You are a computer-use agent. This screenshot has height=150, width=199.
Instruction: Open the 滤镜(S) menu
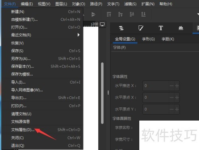[130, 4]
